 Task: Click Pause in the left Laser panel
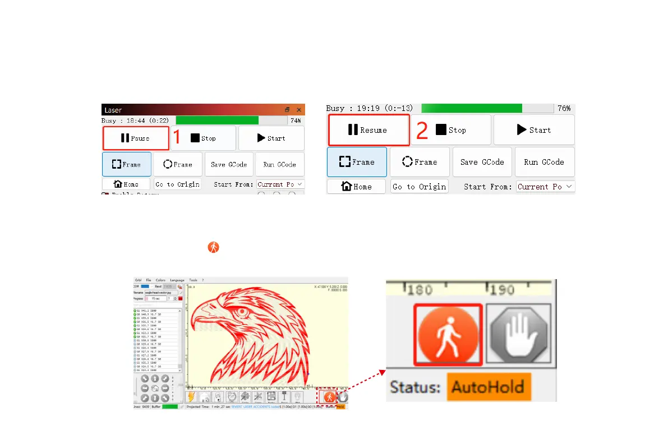[x=136, y=138]
